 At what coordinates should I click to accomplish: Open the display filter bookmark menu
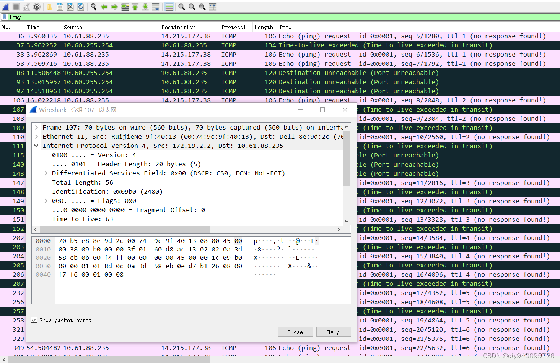[x=4, y=17]
